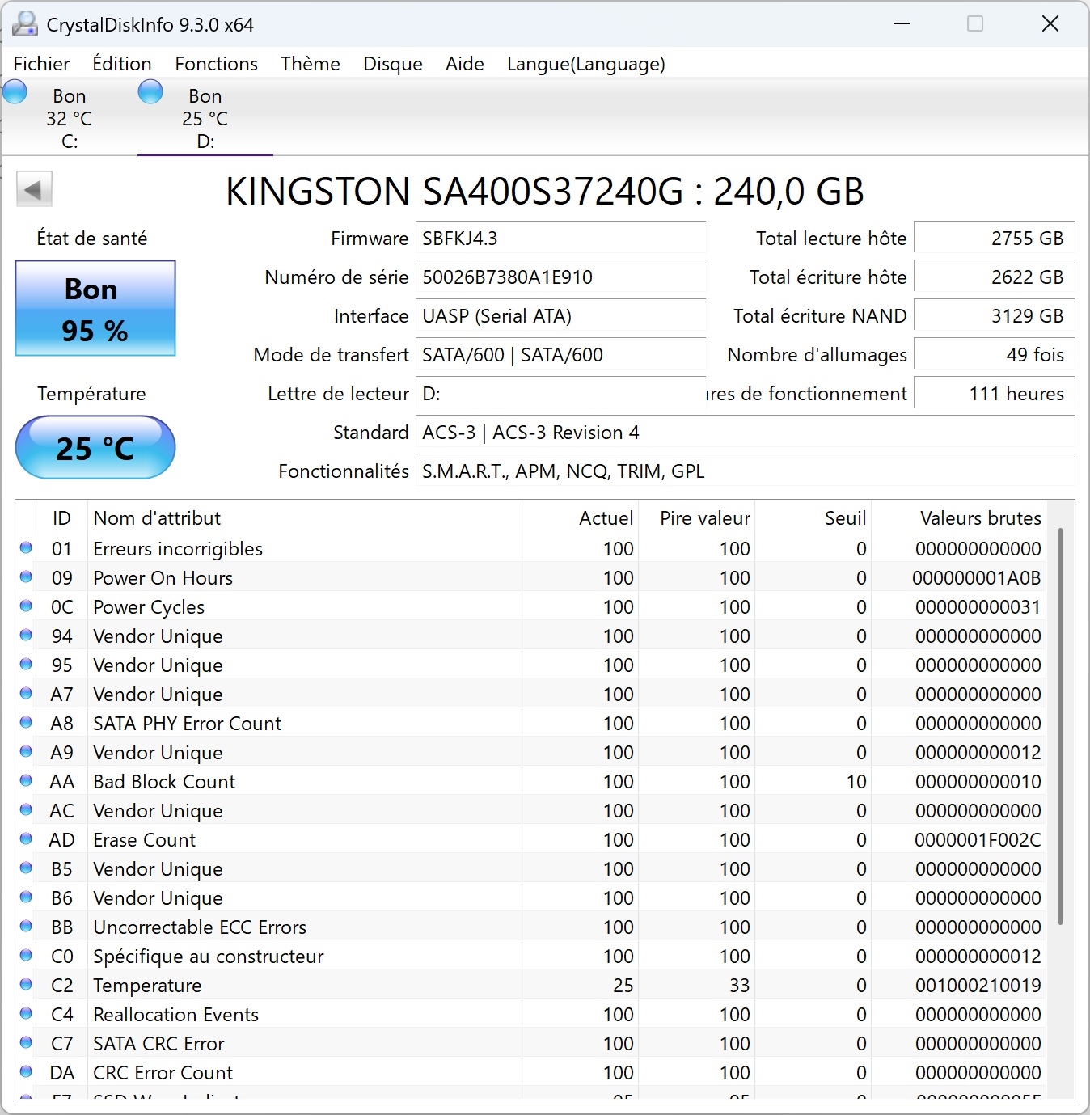This screenshot has height=1115, width=1090.
Task: Click the Valeurs brutes column header
Action: click(x=958, y=518)
